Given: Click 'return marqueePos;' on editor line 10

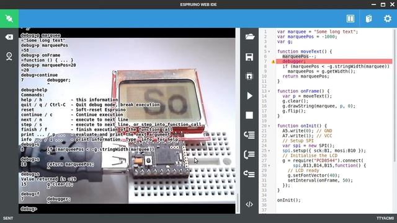Looking at the screenshot, I should pyautogui.click(x=306, y=76).
